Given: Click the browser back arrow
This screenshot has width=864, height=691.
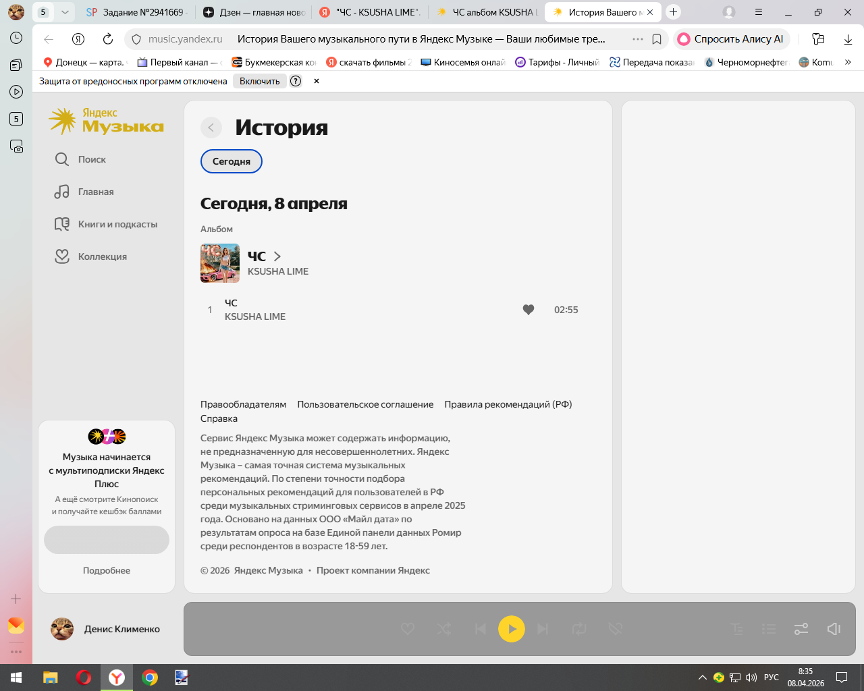Looking at the screenshot, I should click(49, 39).
